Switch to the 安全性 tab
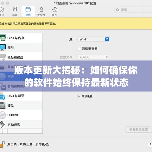 click(41, 11)
